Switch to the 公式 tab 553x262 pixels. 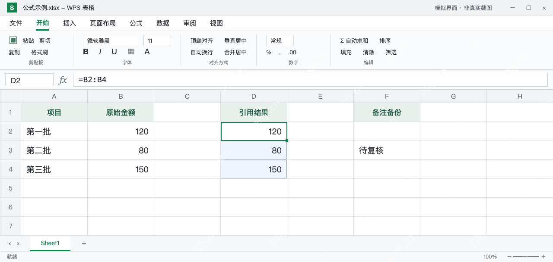coord(136,23)
